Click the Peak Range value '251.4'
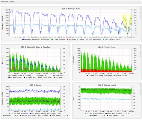This screenshot has width=142, height=120. [x=66, y=116]
